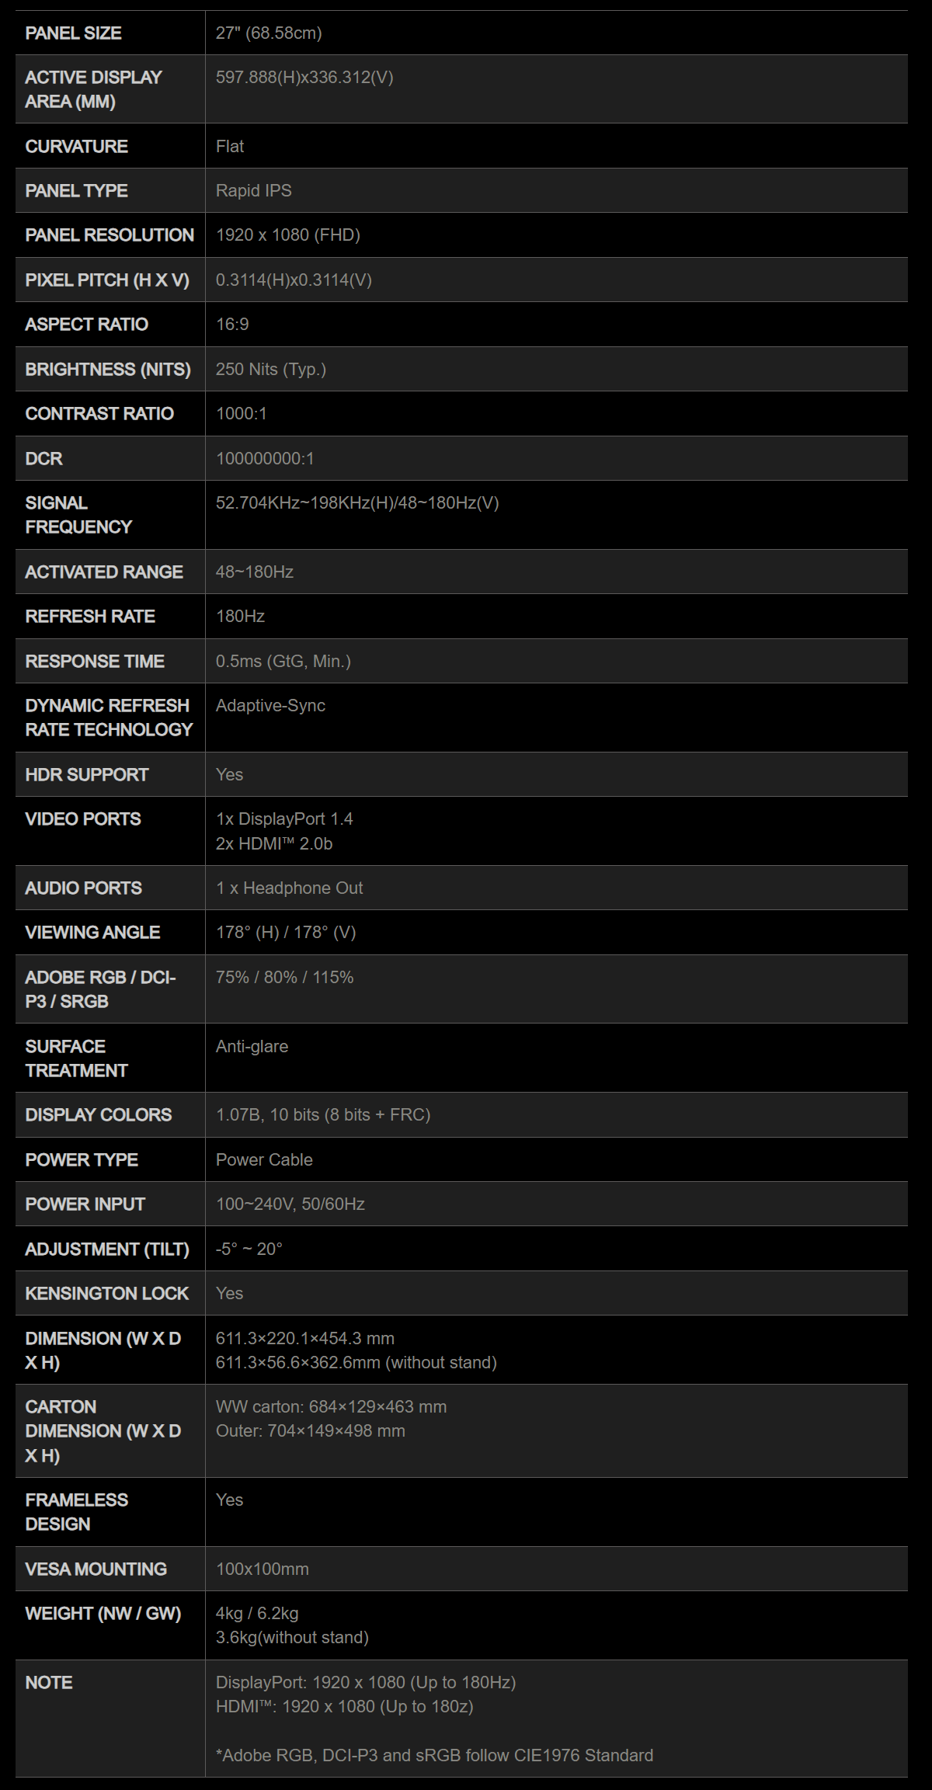Select the 250 Nits (Typ.) brightness value
The width and height of the screenshot is (932, 1790).
271,370
